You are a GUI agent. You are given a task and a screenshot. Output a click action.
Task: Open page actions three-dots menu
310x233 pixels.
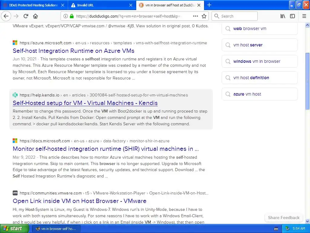coord(195,16)
